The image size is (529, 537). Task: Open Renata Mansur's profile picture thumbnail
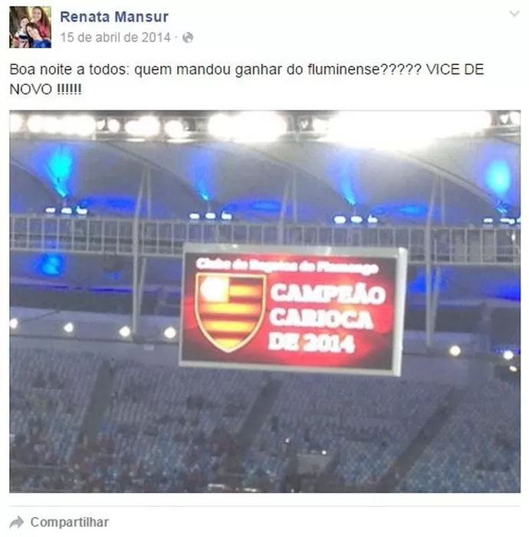30,27
